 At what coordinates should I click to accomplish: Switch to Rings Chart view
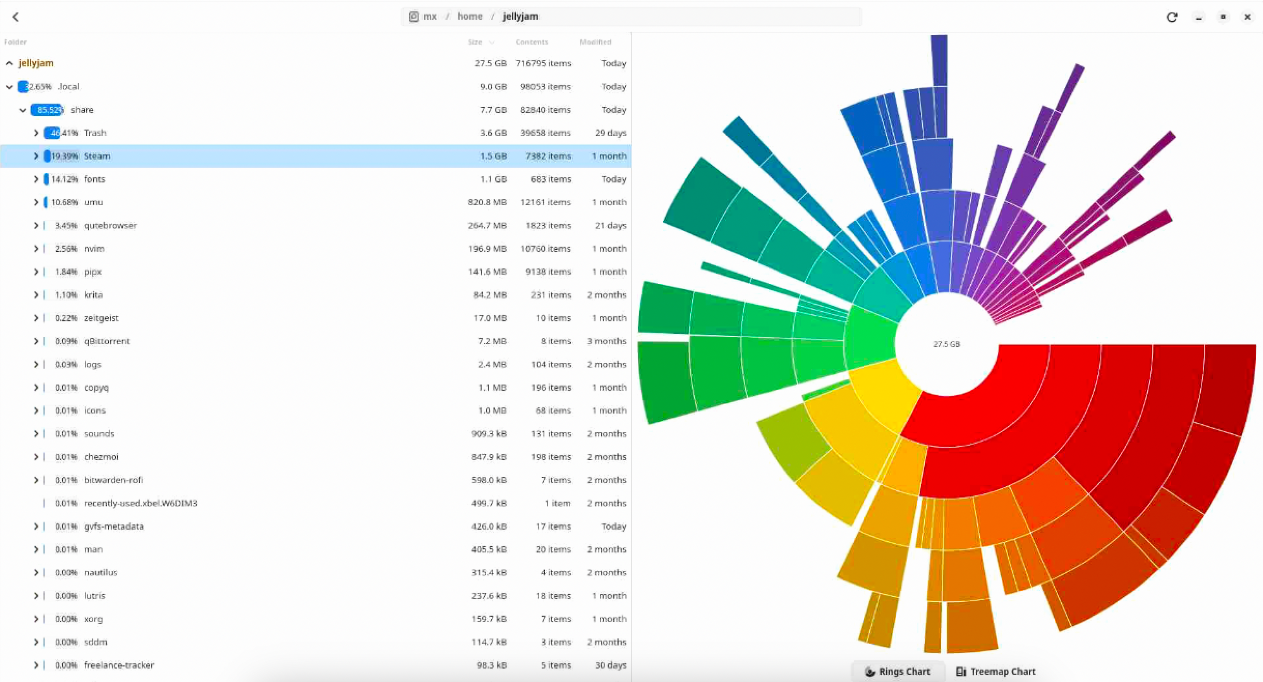[898, 672]
